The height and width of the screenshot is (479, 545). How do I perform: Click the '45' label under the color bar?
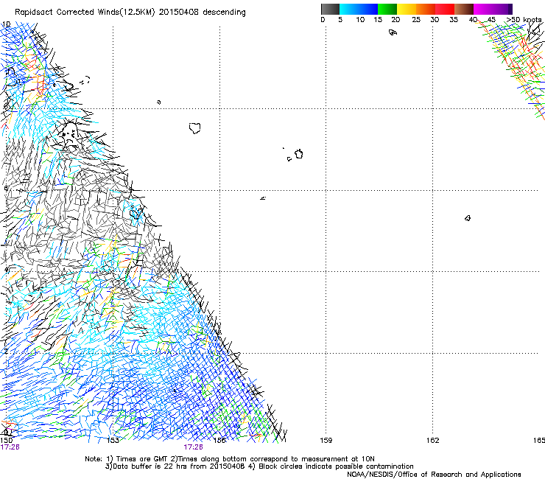491,19
